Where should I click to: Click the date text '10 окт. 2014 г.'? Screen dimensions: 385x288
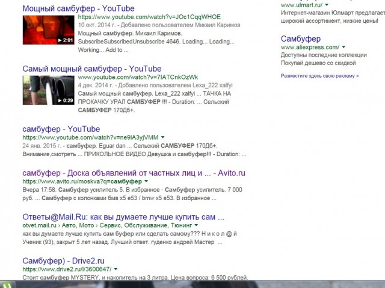point(97,25)
